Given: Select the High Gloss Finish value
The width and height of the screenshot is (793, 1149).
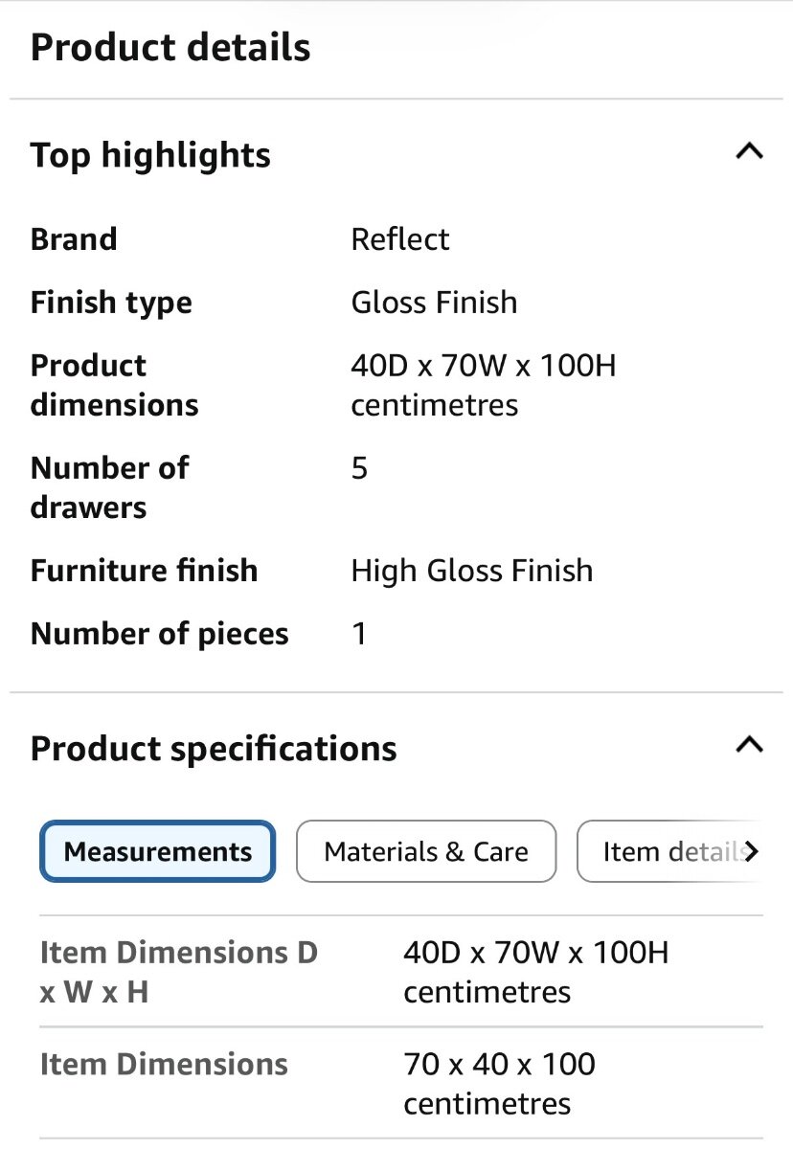Looking at the screenshot, I should click(472, 571).
